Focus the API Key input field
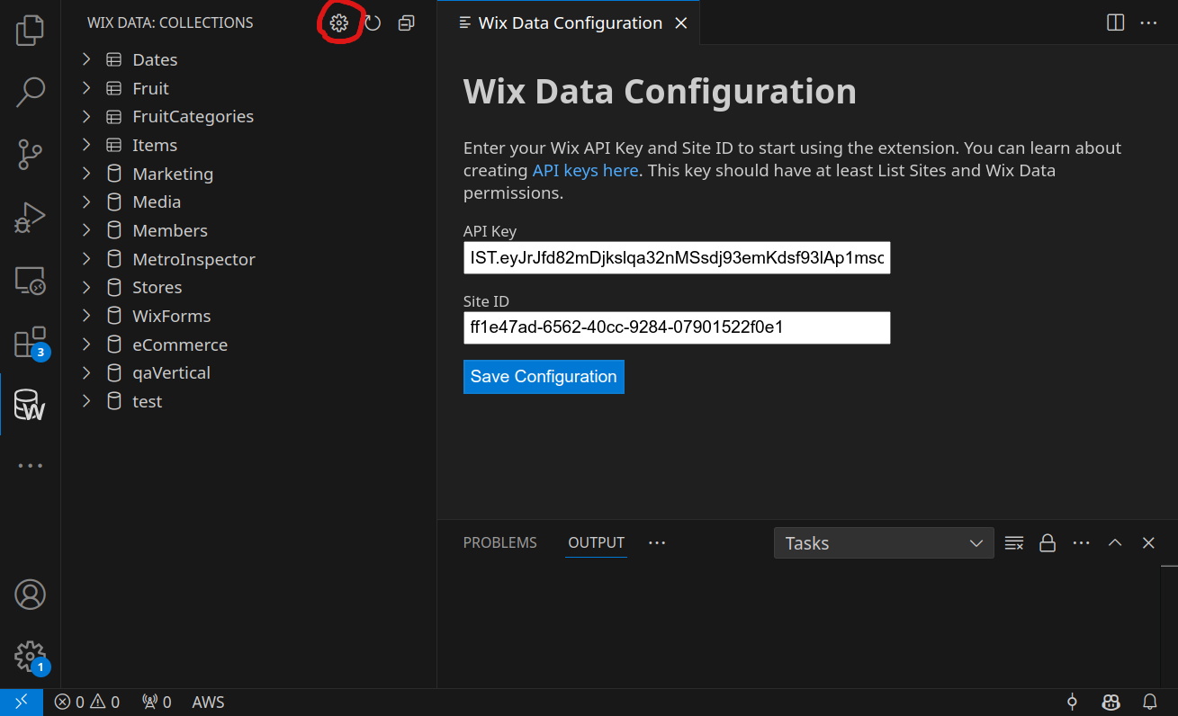The width and height of the screenshot is (1178, 716). (x=677, y=258)
